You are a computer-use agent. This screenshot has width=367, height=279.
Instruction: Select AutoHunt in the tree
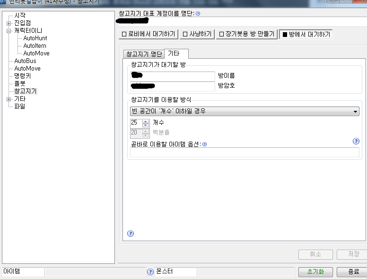point(35,38)
